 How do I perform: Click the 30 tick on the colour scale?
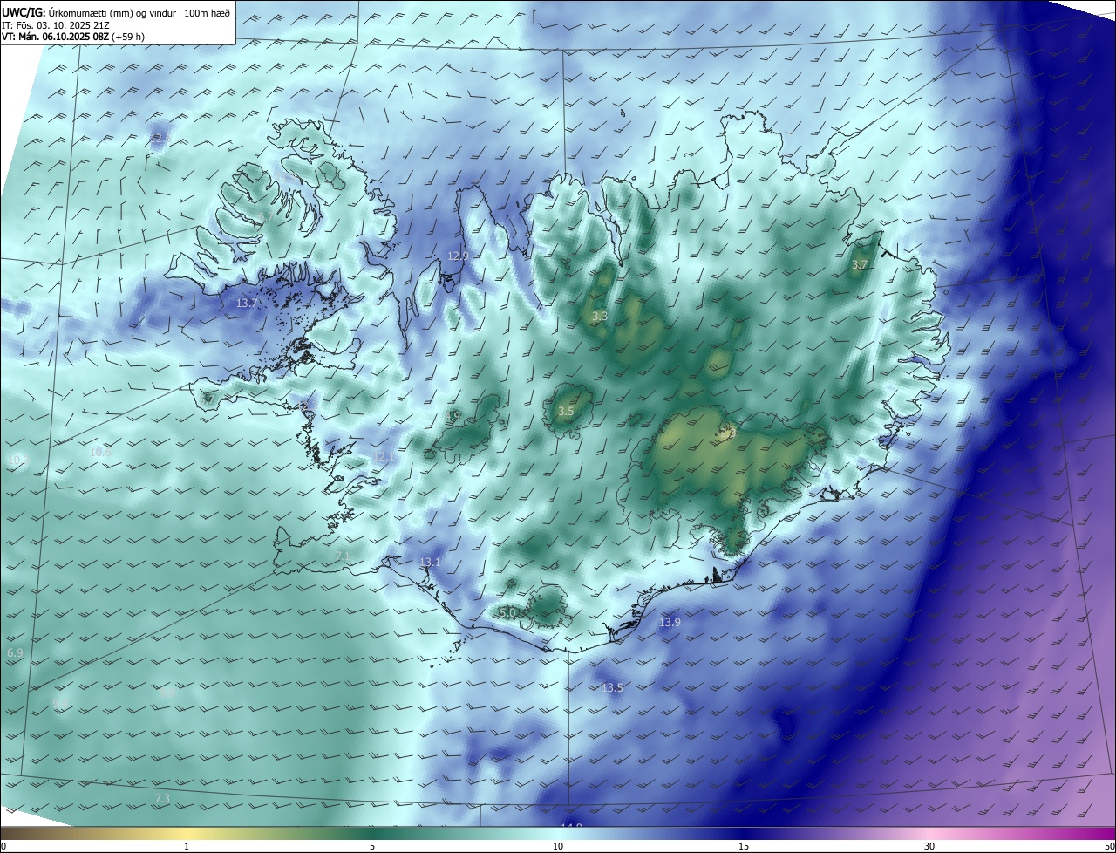point(929,846)
